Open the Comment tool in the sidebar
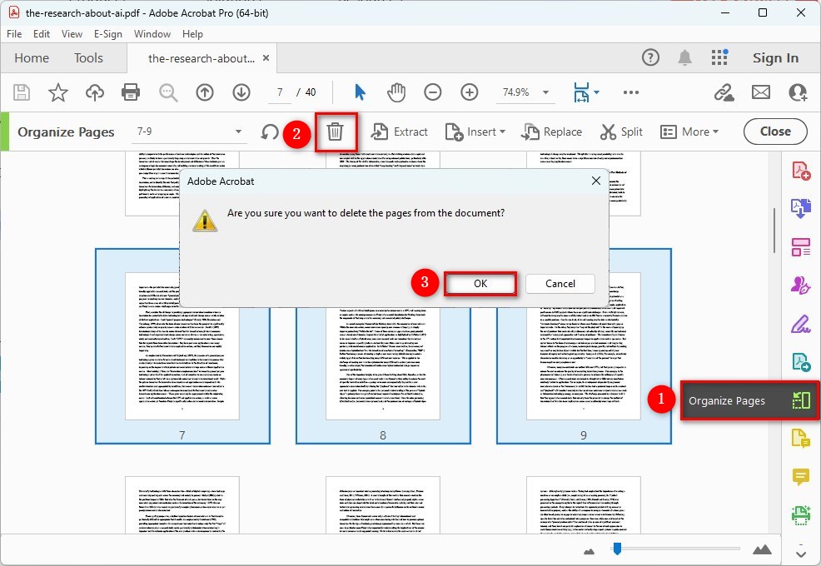Screen dimensions: 821x566 (801, 477)
